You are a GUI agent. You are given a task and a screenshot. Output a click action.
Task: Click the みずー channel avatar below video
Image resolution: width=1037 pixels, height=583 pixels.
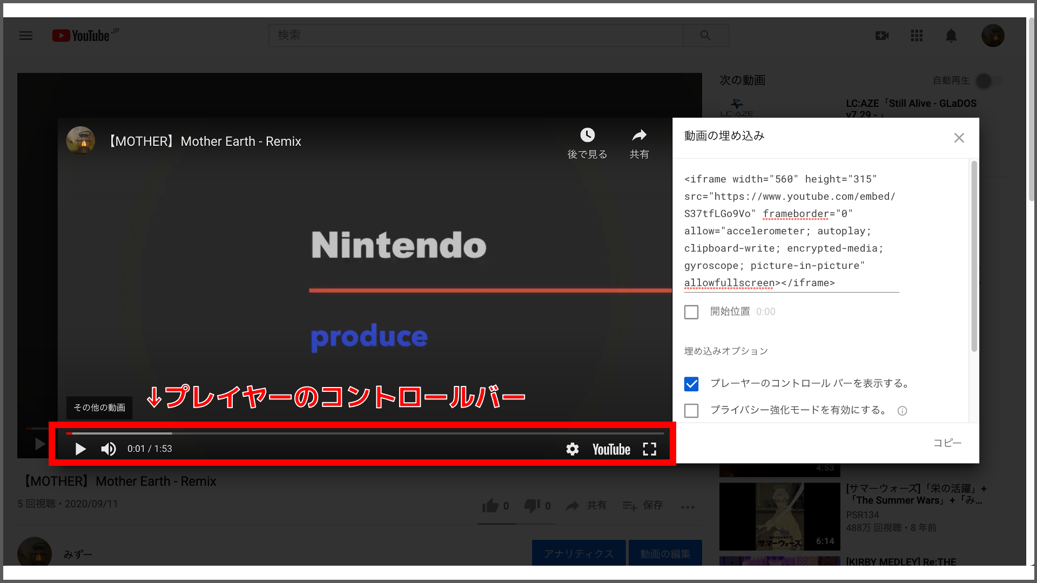35,552
